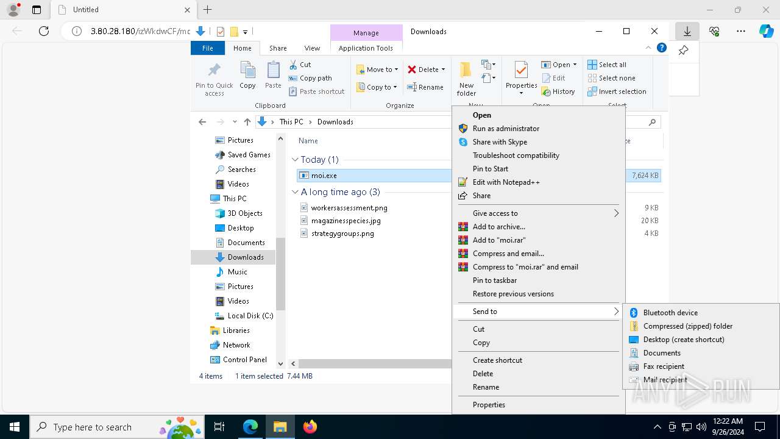Send to Fax recipient

pyautogui.click(x=701, y=366)
